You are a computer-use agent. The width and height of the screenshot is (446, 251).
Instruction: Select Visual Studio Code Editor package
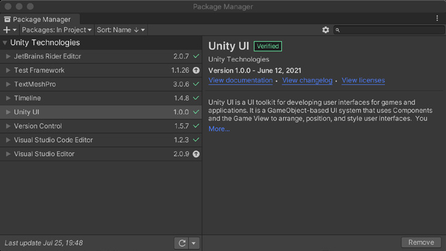101,140
